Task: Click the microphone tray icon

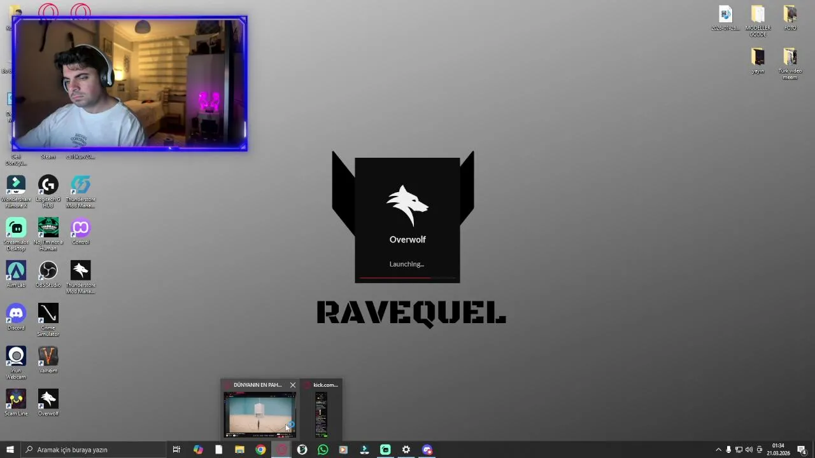Action: (728, 450)
